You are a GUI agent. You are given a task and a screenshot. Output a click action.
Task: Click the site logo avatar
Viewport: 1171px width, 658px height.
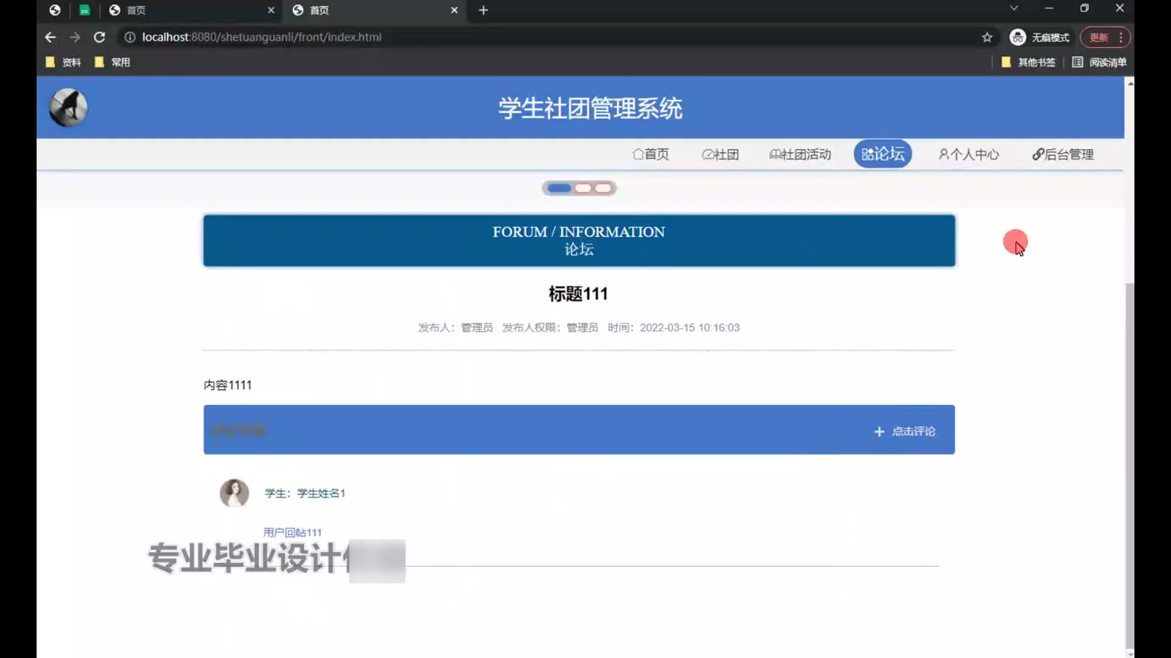point(68,108)
